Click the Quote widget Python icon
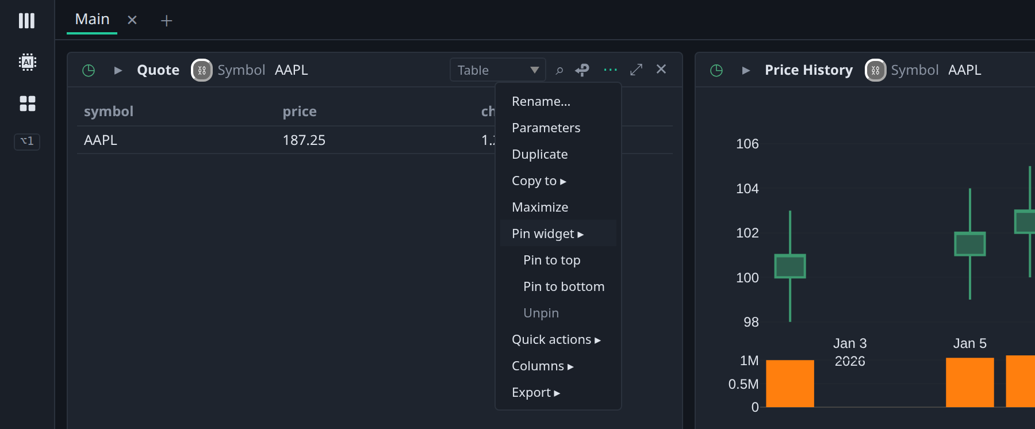The image size is (1035, 429). (x=582, y=70)
